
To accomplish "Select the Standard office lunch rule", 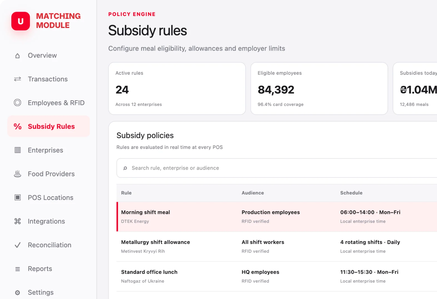I will coord(277,277).
